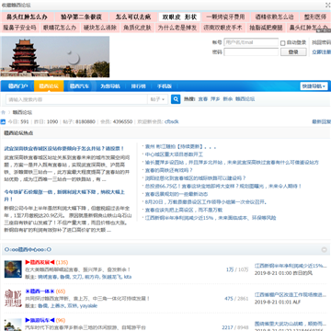Open moderator yayalale's profile
The width and height of the screenshot is (331, 331).
88,306
